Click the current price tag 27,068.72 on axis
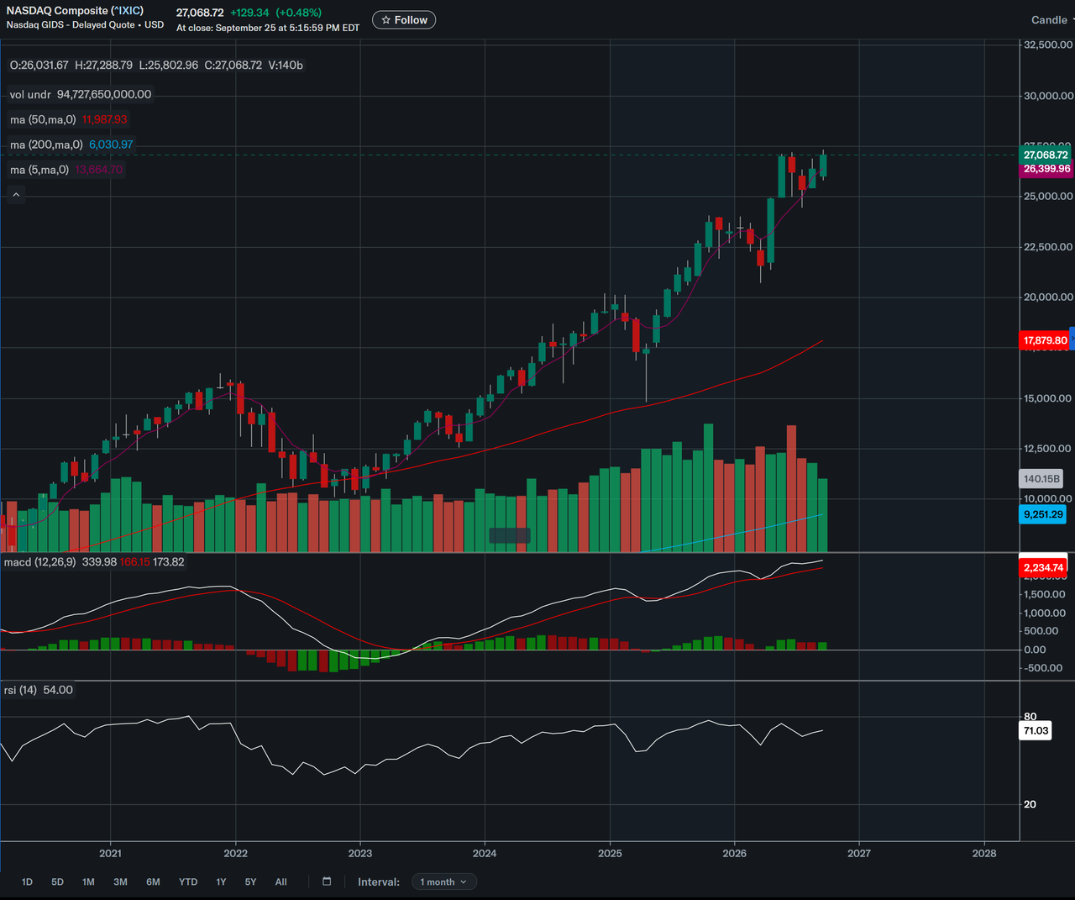Image resolution: width=1075 pixels, height=900 pixels. pos(1046,155)
